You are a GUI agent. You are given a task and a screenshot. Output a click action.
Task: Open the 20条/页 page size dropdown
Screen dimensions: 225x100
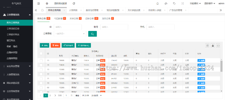96,96
